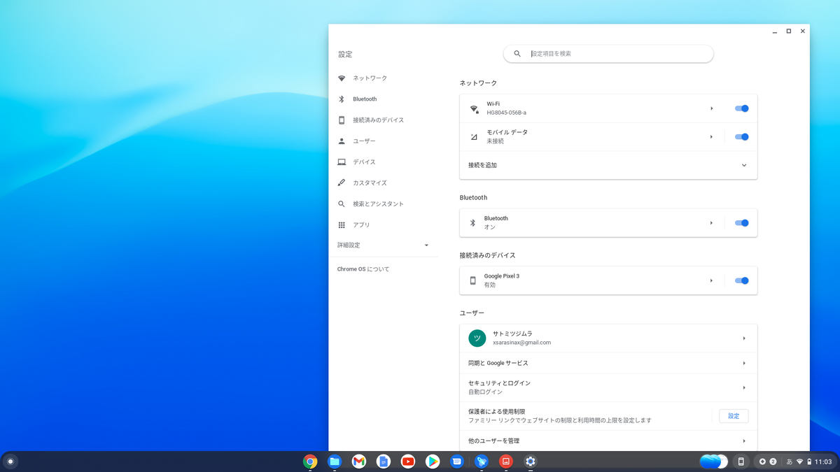Switch off the Bluetooth toggle
Screen dimensions: 840x472
coord(742,223)
